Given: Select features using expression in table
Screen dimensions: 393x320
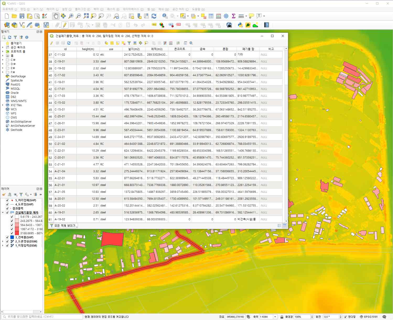Looking at the screenshot, I should 106,43.
